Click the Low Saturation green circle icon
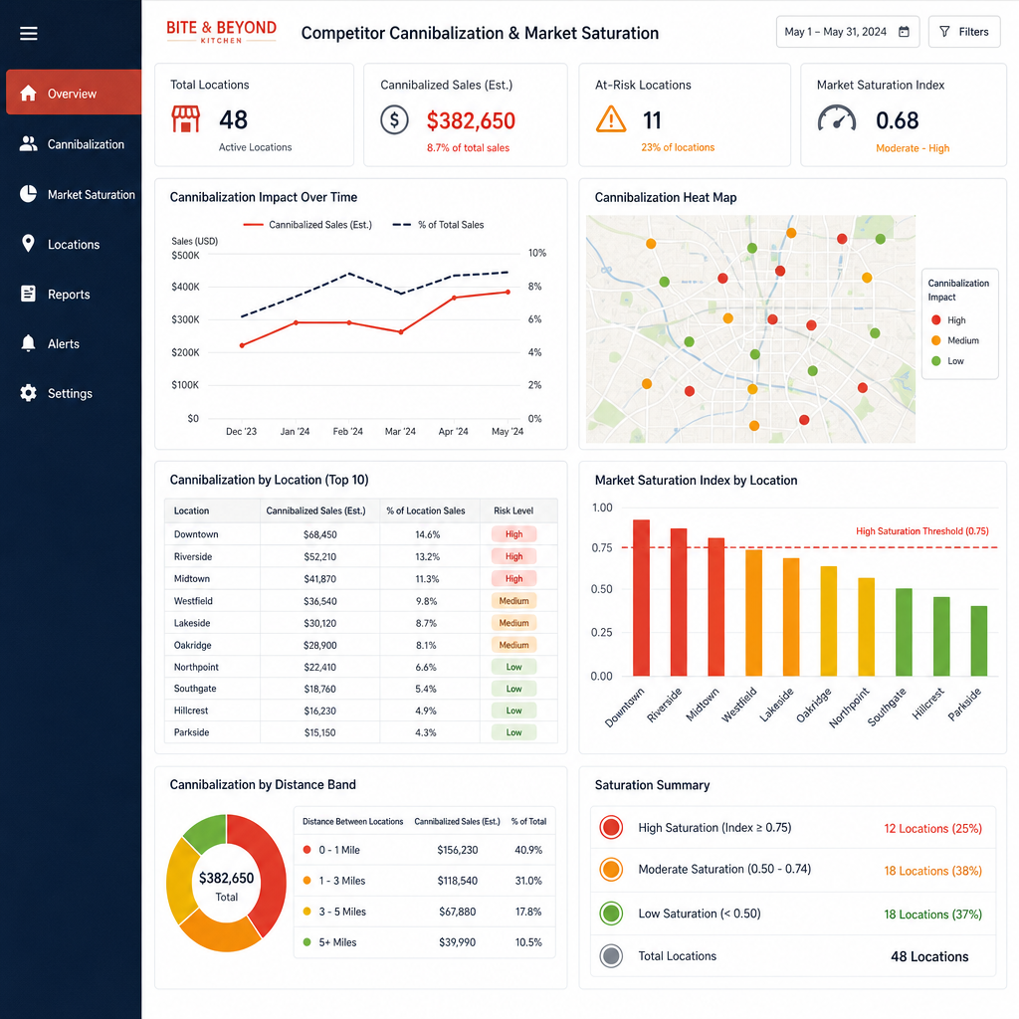 click(611, 914)
